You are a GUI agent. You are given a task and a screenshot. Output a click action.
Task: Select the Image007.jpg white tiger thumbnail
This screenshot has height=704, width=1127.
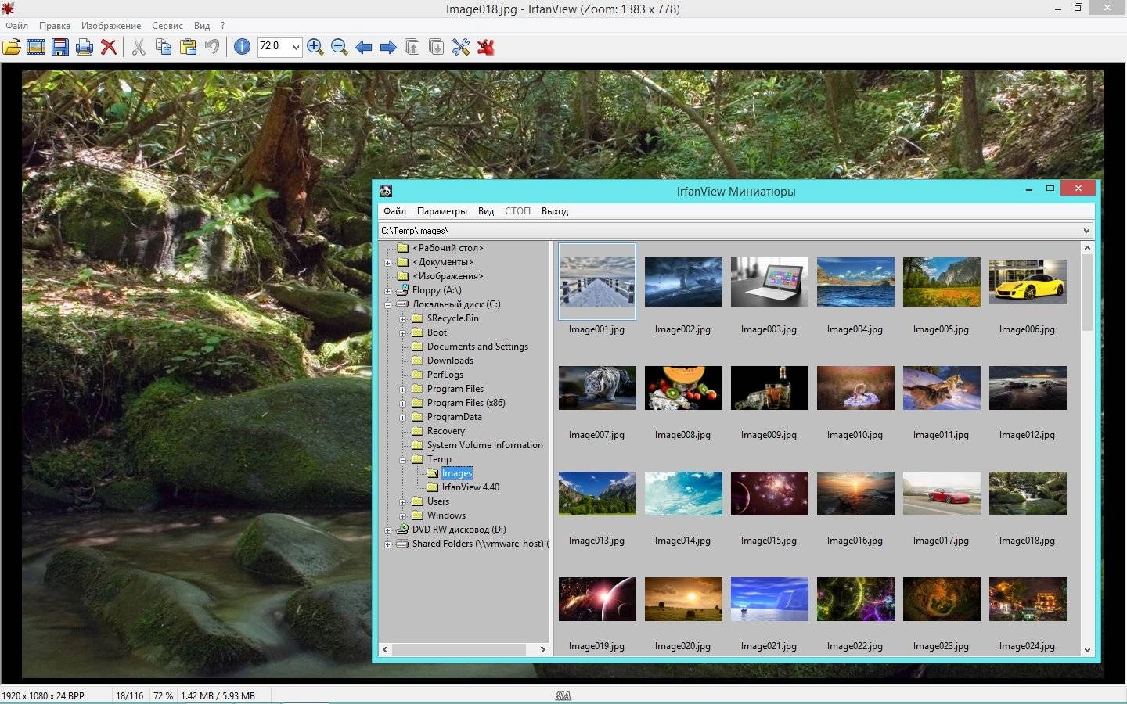click(597, 387)
